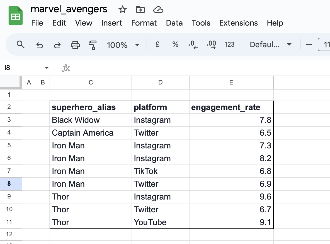Click the print icon
330x244 pixels.
75,45
